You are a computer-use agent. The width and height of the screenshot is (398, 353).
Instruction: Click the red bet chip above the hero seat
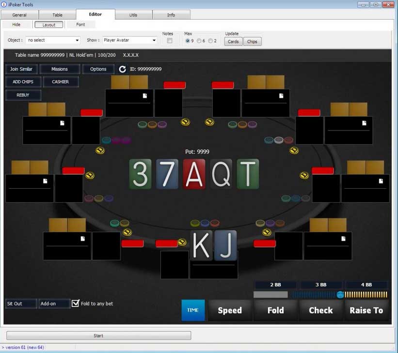pyautogui.click(x=167, y=242)
